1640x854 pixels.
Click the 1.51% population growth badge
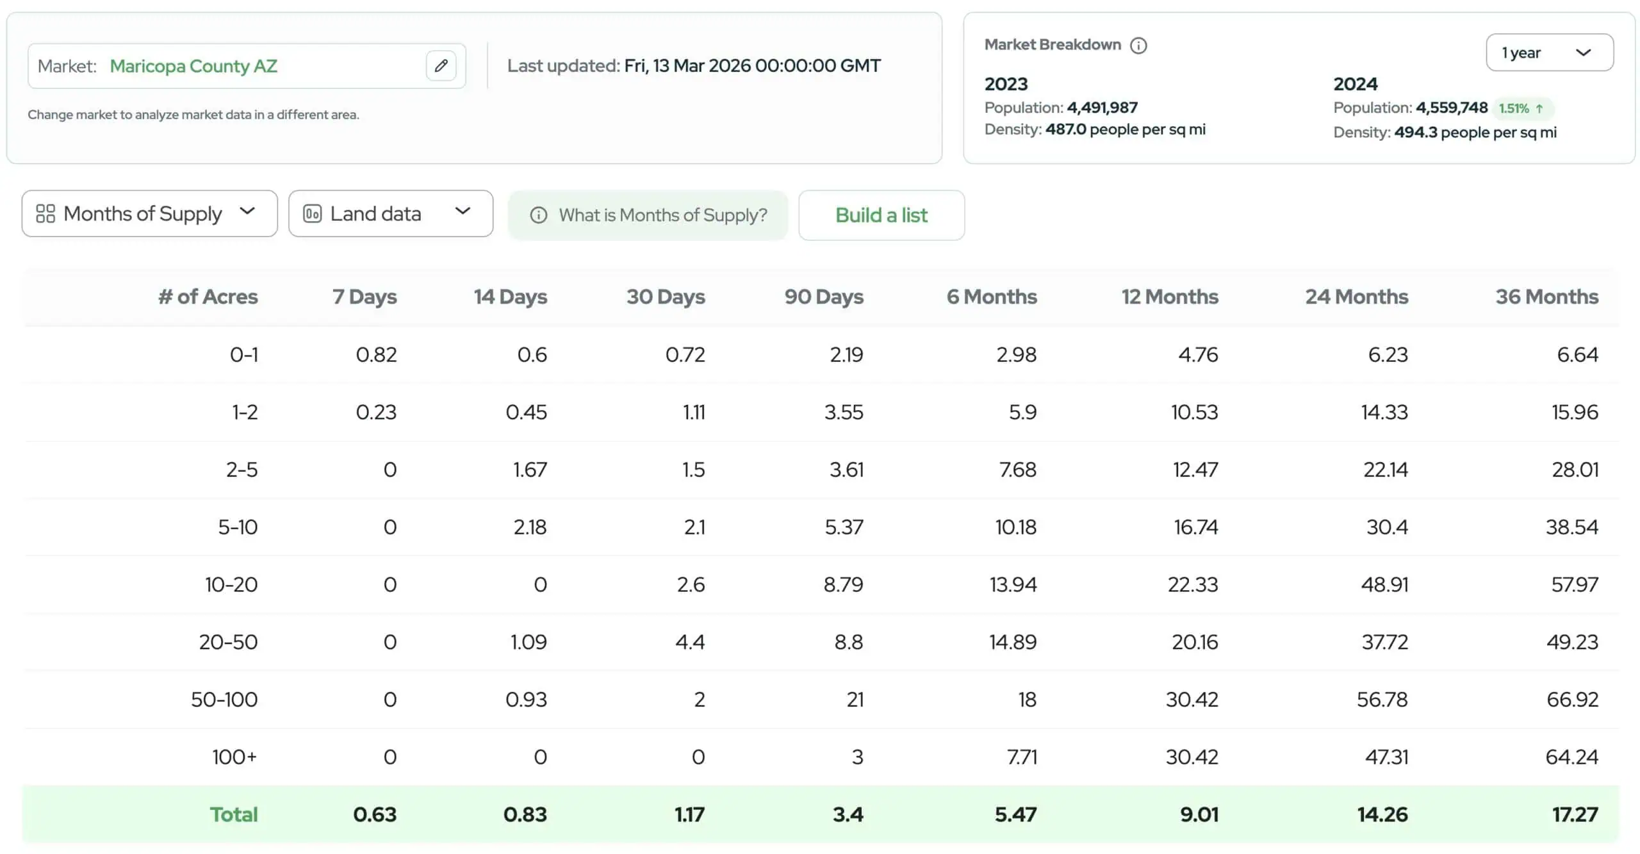pyautogui.click(x=1521, y=108)
